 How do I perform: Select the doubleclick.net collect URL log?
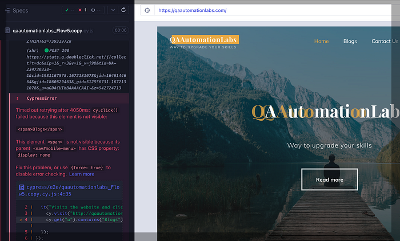point(76,72)
